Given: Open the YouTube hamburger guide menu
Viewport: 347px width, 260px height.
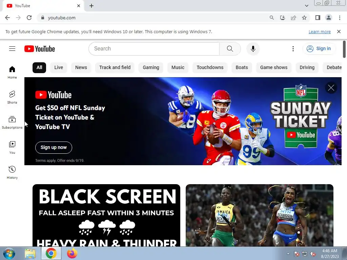Looking at the screenshot, I should click(x=12, y=49).
